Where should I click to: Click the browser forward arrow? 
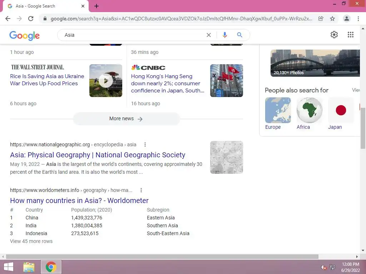19,19
